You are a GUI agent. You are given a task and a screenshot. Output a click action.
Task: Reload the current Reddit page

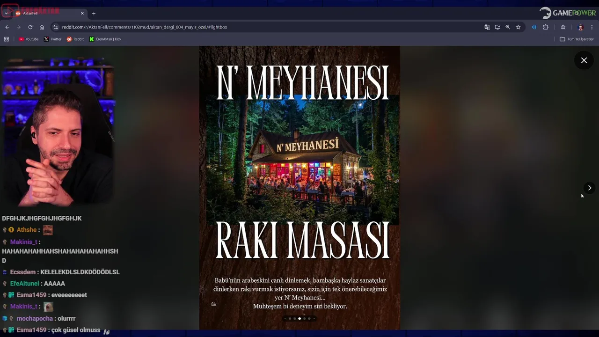click(x=30, y=27)
